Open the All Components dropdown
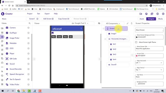This screenshot has height=93, width=166. click(x=113, y=24)
